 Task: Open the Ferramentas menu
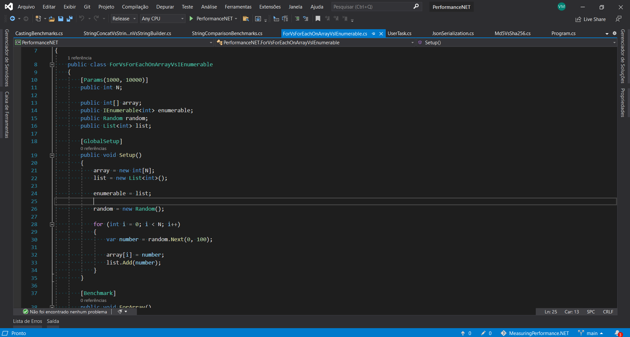(238, 7)
